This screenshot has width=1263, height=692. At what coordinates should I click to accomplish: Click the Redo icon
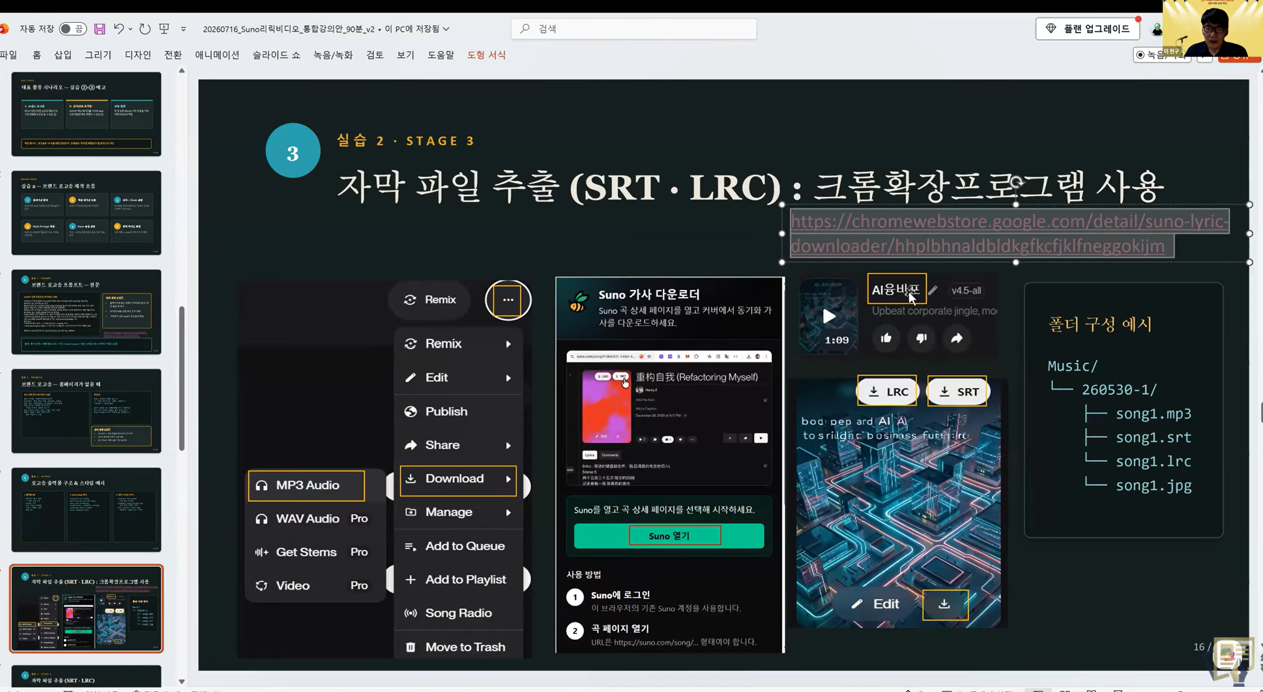tap(145, 29)
